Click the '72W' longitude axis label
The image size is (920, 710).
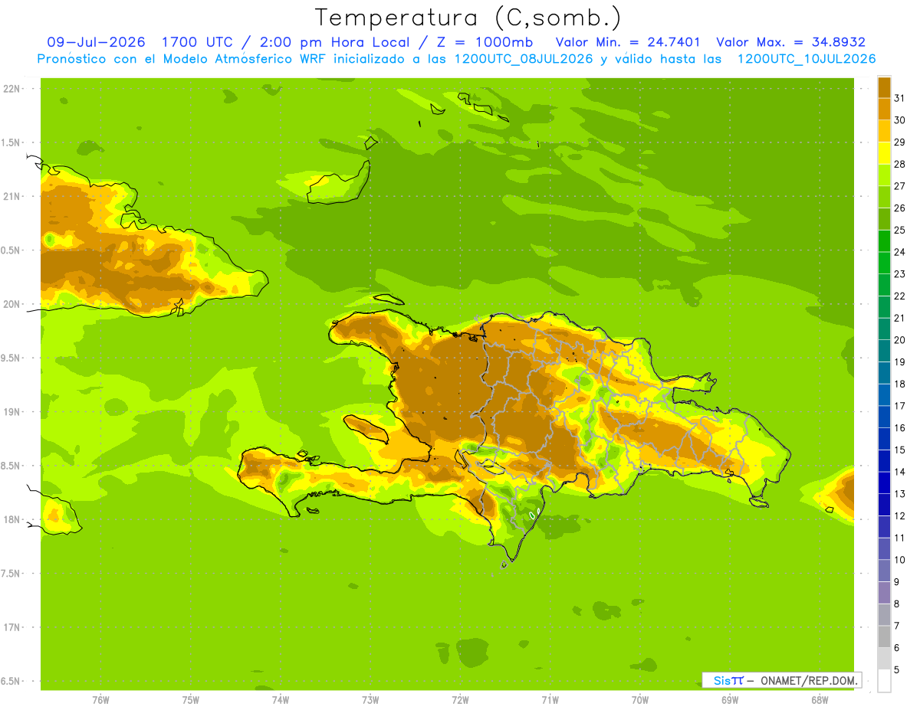click(460, 700)
